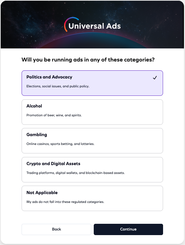
Task: Click the 'Promotion of beer, wine, and spirits' description
Action: point(54,115)
